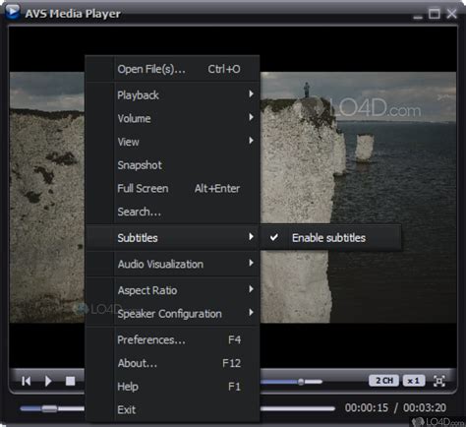Open the About... menu entry
This screenshot has width=466, height=427.
[173, 363]
